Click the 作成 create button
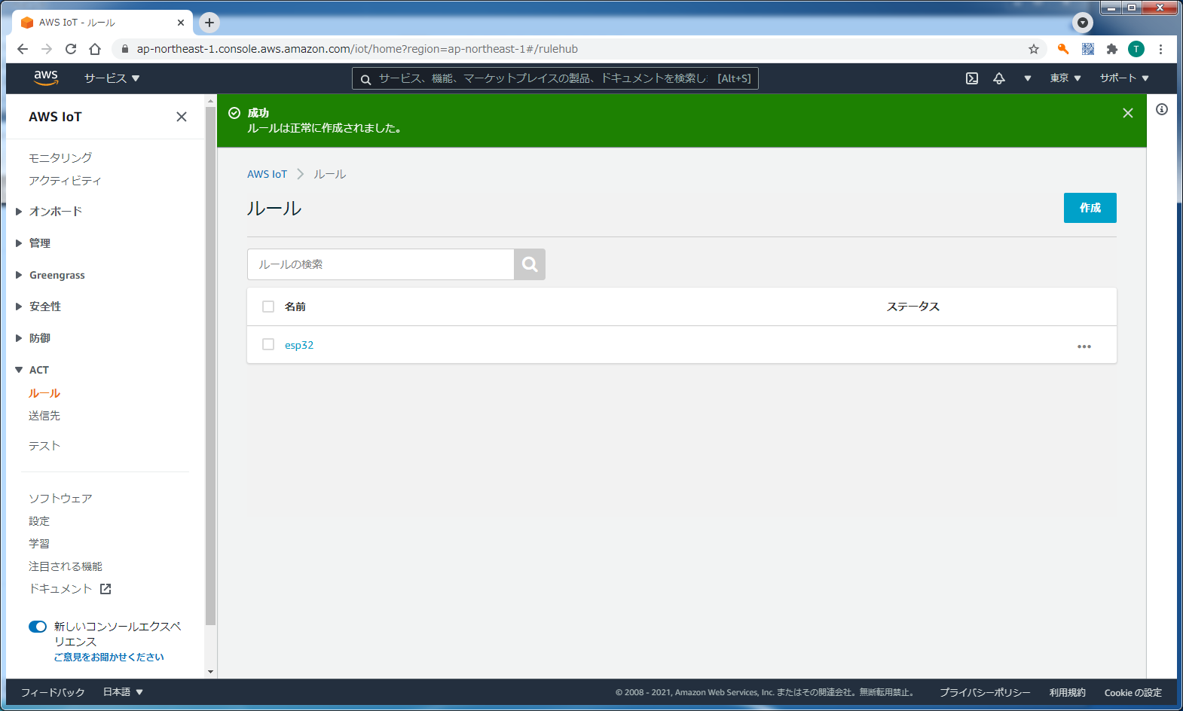 [1090, 208]
